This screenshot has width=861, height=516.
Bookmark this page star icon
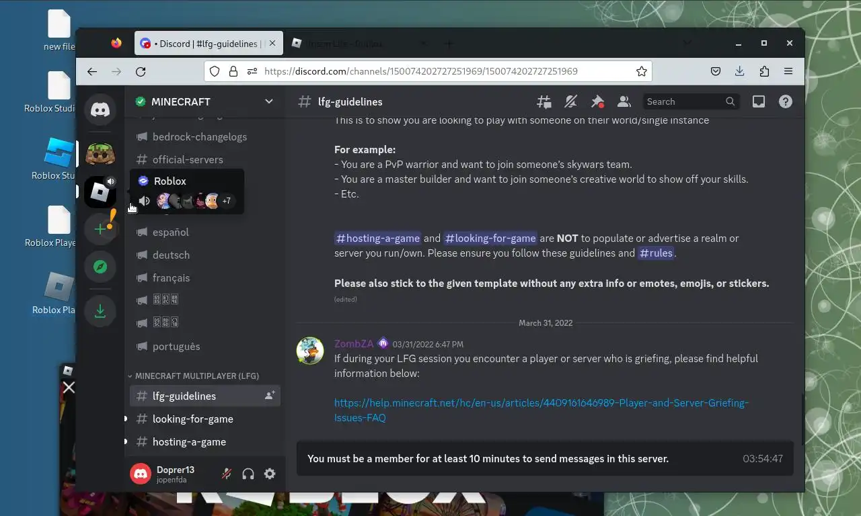[x=641, y=71]
